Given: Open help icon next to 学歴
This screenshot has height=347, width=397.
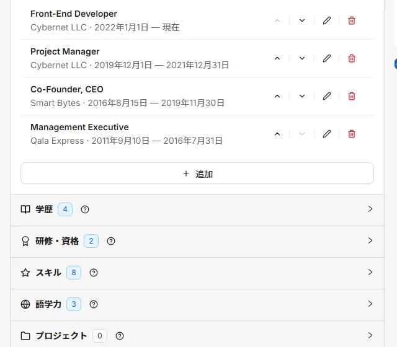Looking at the screenshot, I should click(85, 209).
